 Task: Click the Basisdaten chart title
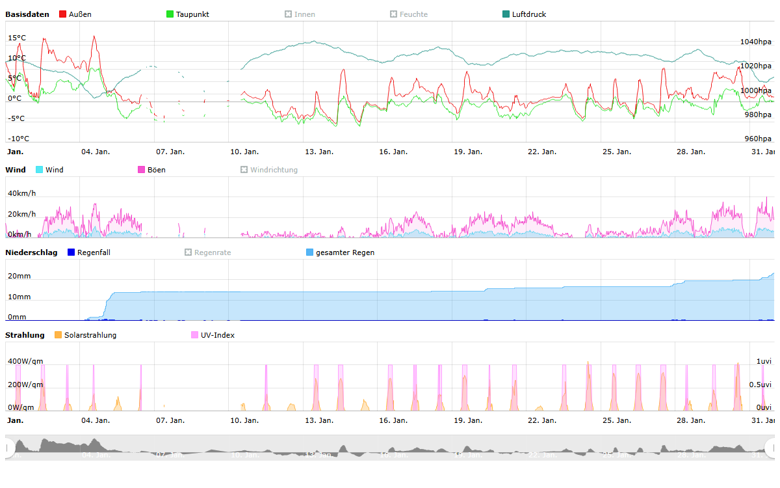tap(27, 14)
